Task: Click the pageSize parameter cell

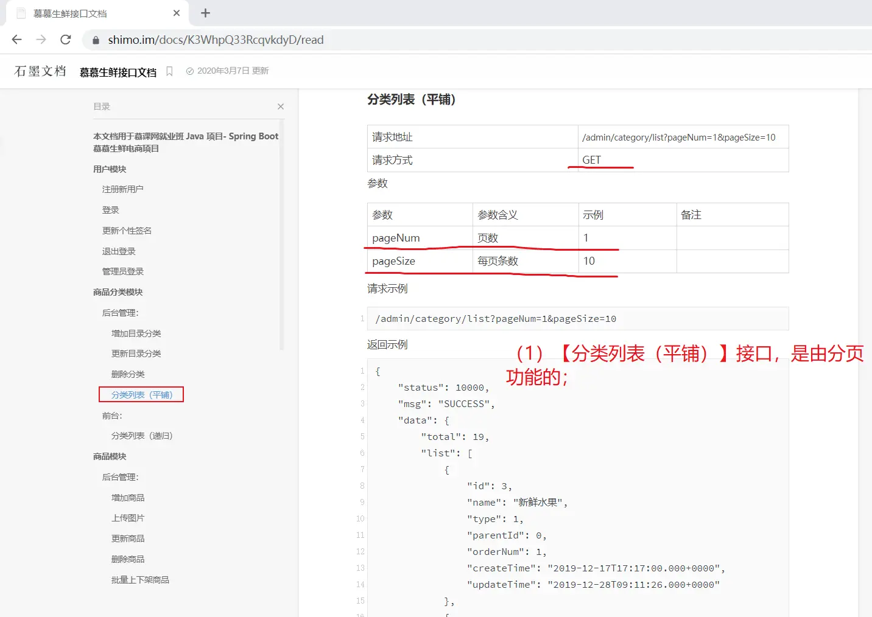Action: coord(420,261)
